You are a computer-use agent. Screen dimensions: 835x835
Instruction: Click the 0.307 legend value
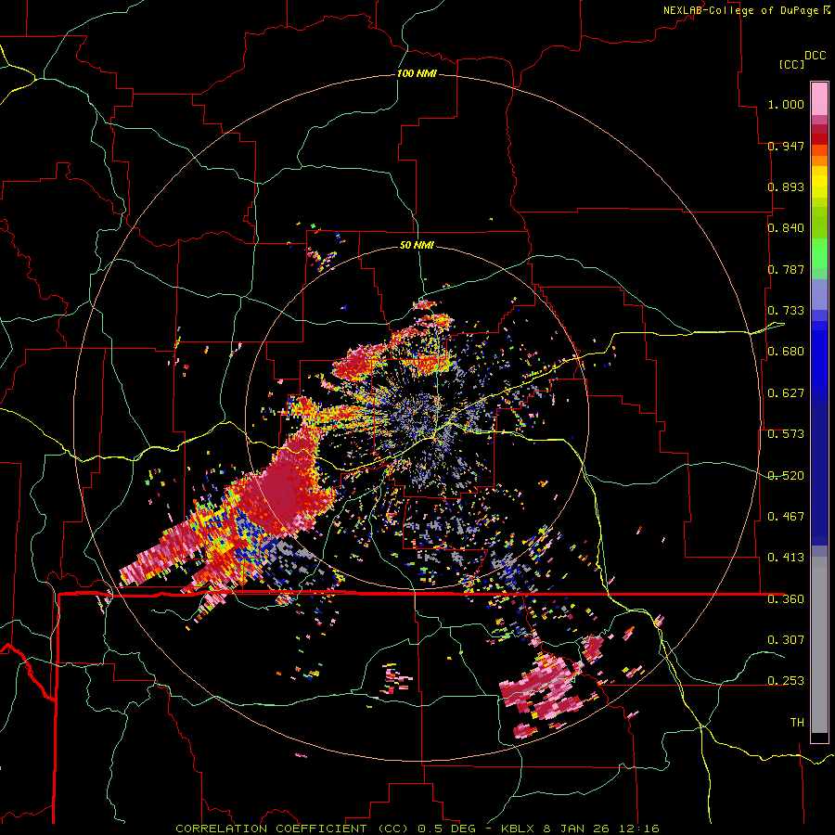point(786,640)
